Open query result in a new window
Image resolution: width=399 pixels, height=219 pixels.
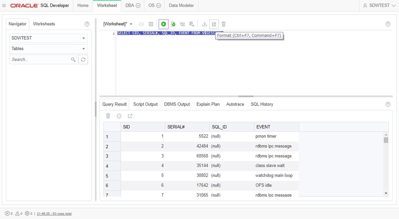(130, 116)
